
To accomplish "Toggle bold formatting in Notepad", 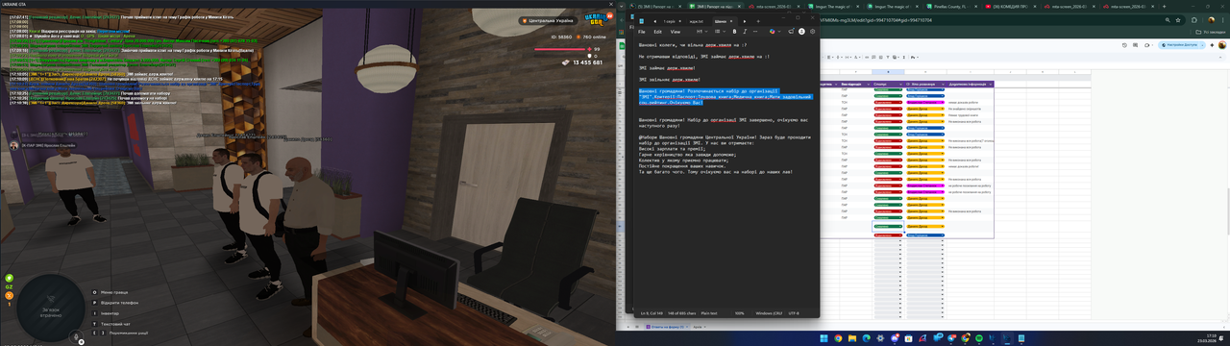I will (735, 32).
